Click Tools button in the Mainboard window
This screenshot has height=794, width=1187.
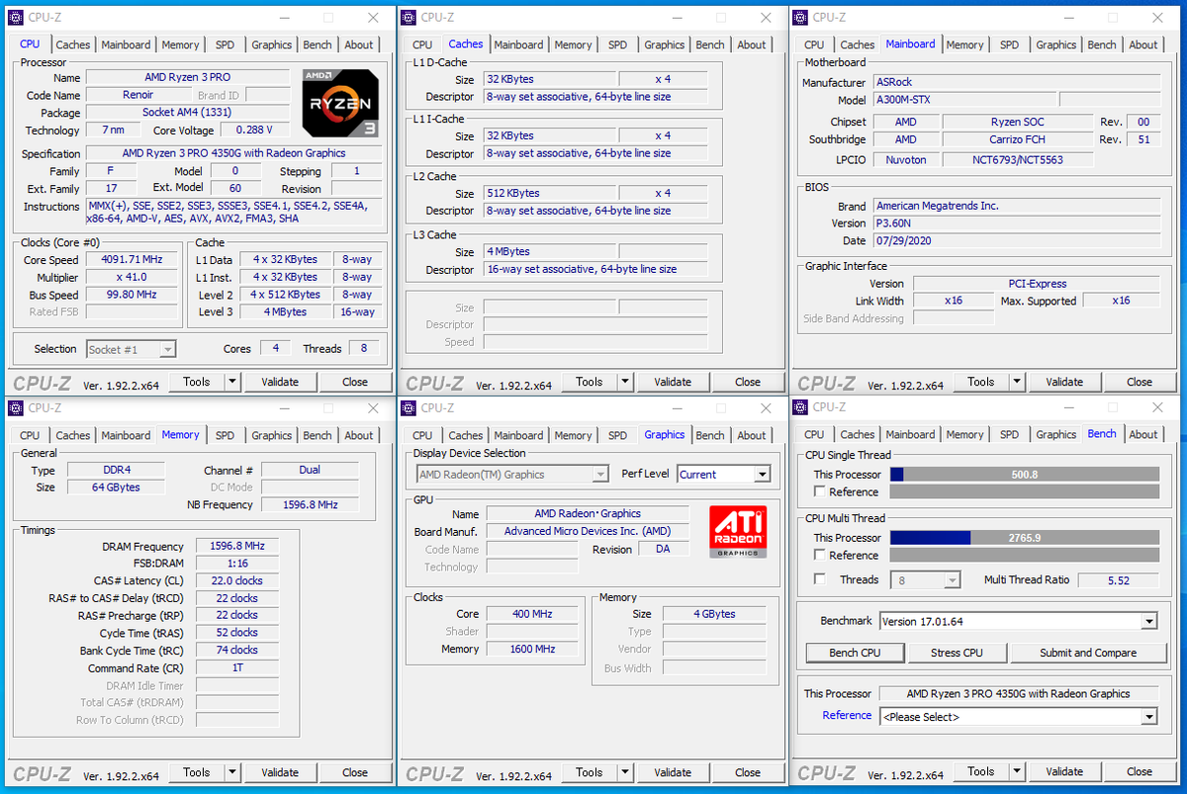coord(981,382)
